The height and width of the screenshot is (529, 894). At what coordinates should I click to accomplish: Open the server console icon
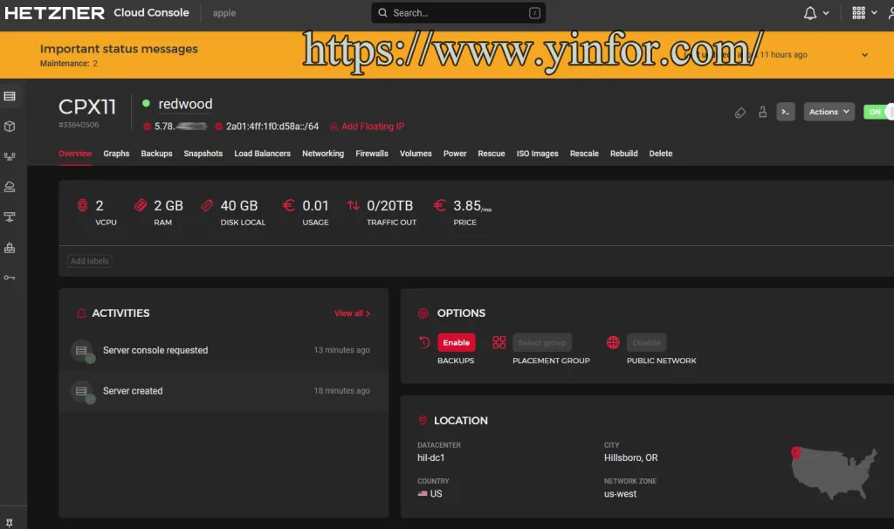pyautogui.click(x=785, y=112)
